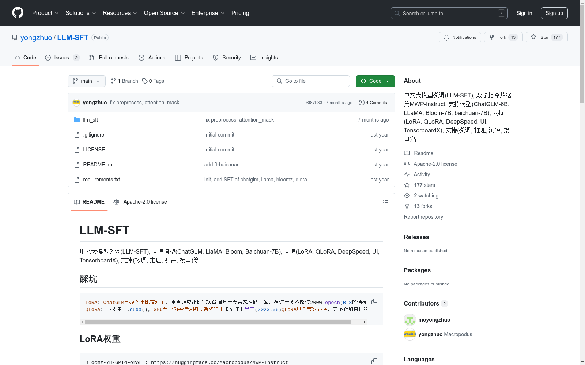Switch to the Actions tab
Screen dimensions: 585x365
point(152,58)
